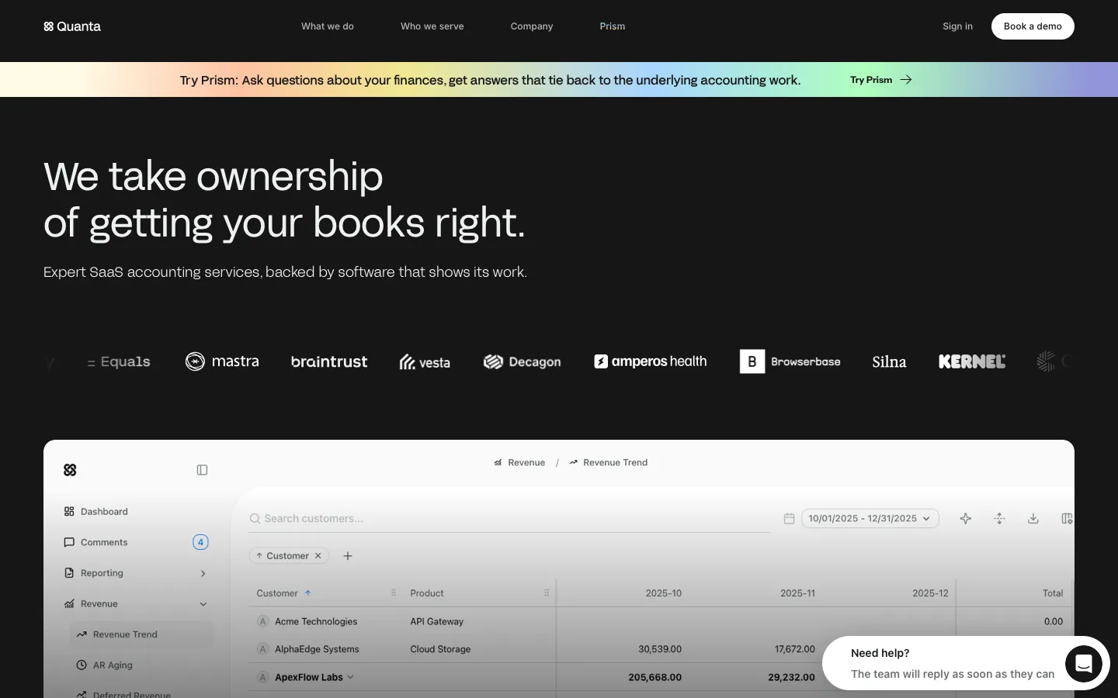Open the Who we serve menu
Viewport: 1118px width, 698px height.
tap(432, 26)
